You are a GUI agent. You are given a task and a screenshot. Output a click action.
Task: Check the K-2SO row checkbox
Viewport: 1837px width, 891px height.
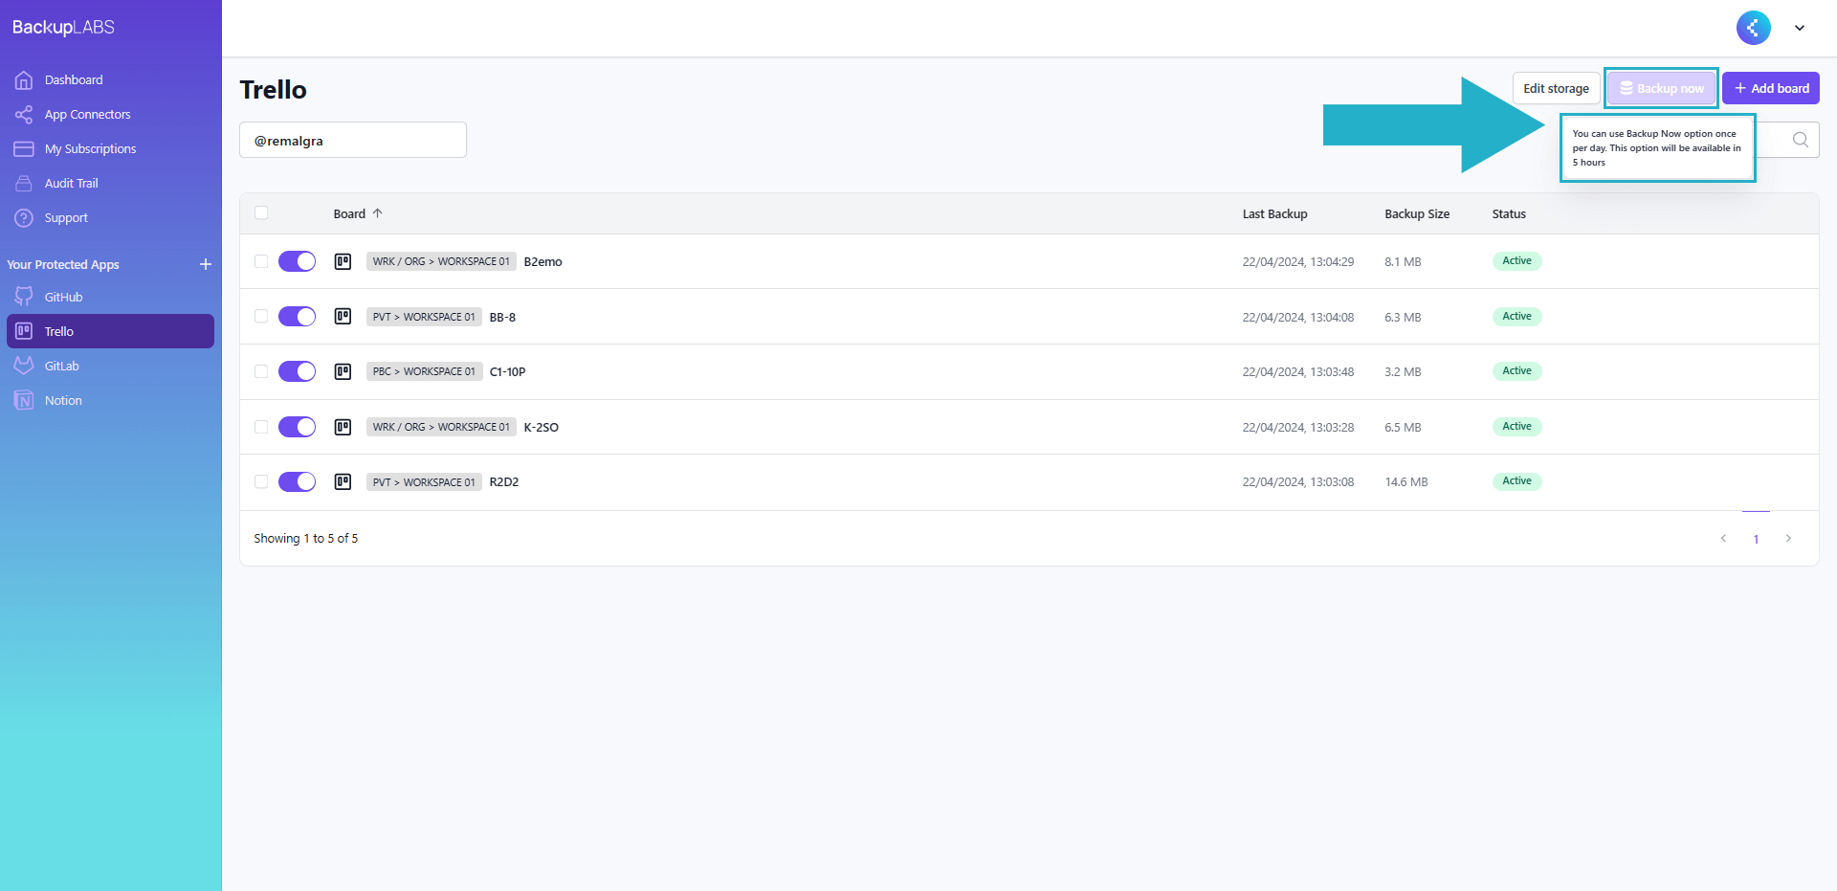261,426
